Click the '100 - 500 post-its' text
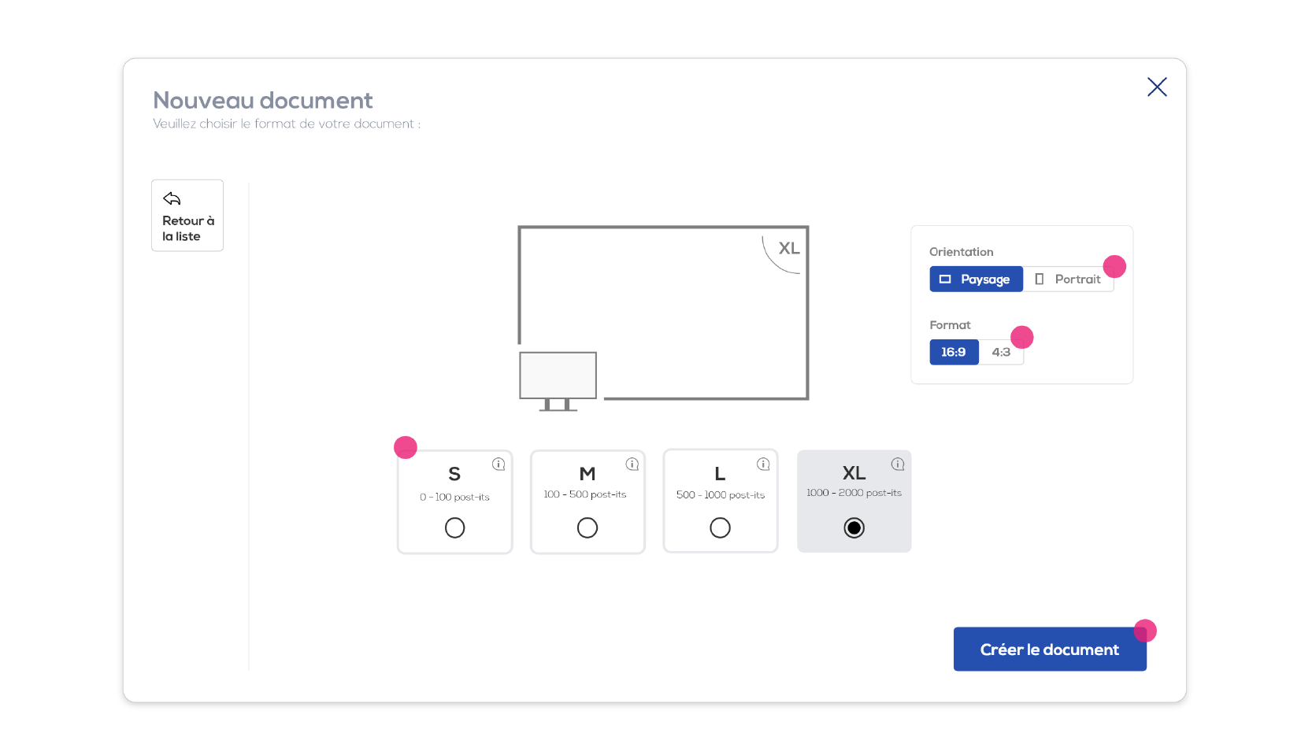The height and width of the screenshot is (755, 1301). [x=585, y=494]
